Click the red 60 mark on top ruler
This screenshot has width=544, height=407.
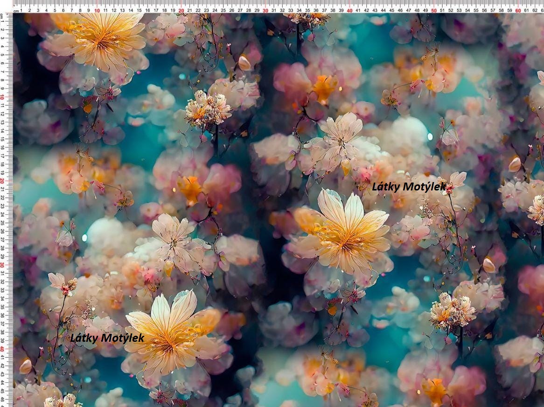click(518, 11)
